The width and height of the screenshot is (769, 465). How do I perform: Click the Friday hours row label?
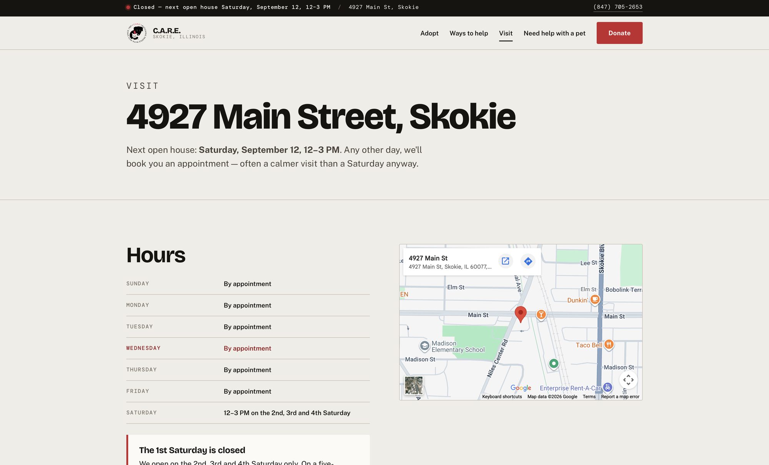click(x=138, y=391)
